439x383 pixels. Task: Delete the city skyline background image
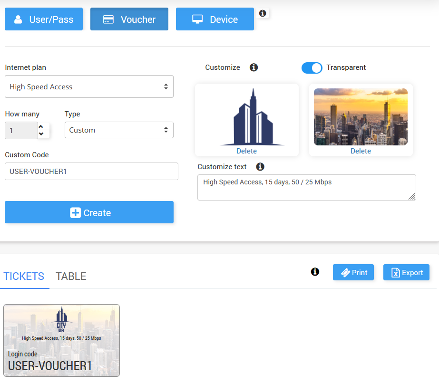point(361,151)
